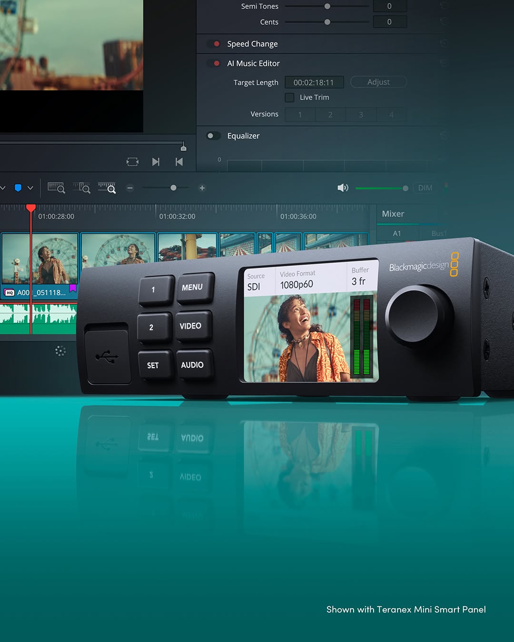Open the flag color dropdown arrow
The image size is (514, 642).
30,188
